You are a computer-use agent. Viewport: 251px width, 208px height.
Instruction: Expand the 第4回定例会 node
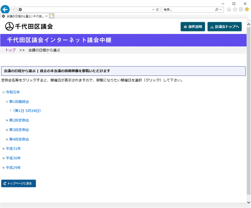pyautogui.click(x=7, y=139)
